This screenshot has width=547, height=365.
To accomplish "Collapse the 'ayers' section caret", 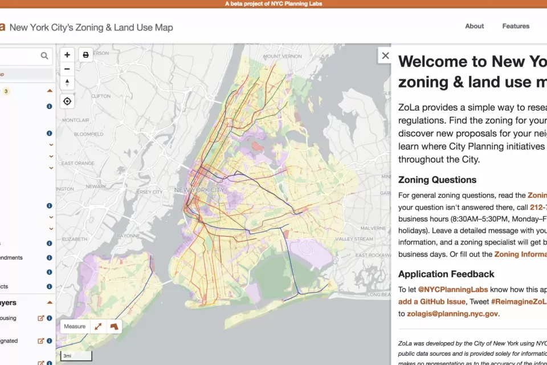I will pyautogui.click(x=50, y=302).
